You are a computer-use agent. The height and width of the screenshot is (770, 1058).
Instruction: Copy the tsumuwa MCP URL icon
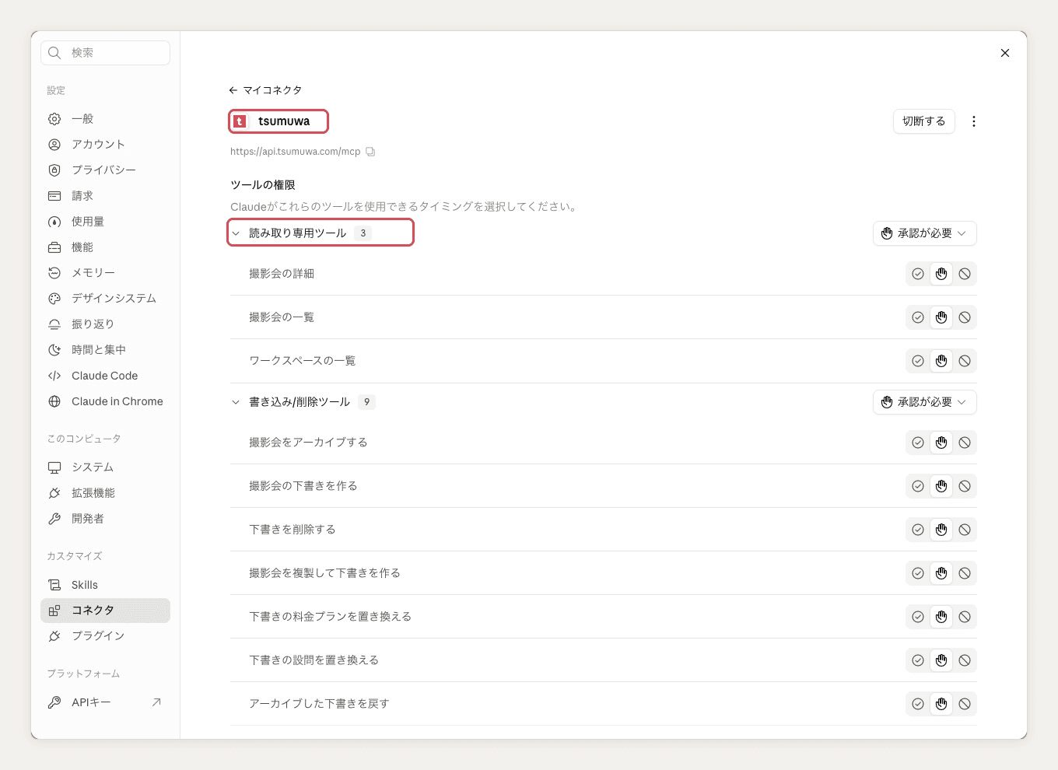(x=370, y=152)
